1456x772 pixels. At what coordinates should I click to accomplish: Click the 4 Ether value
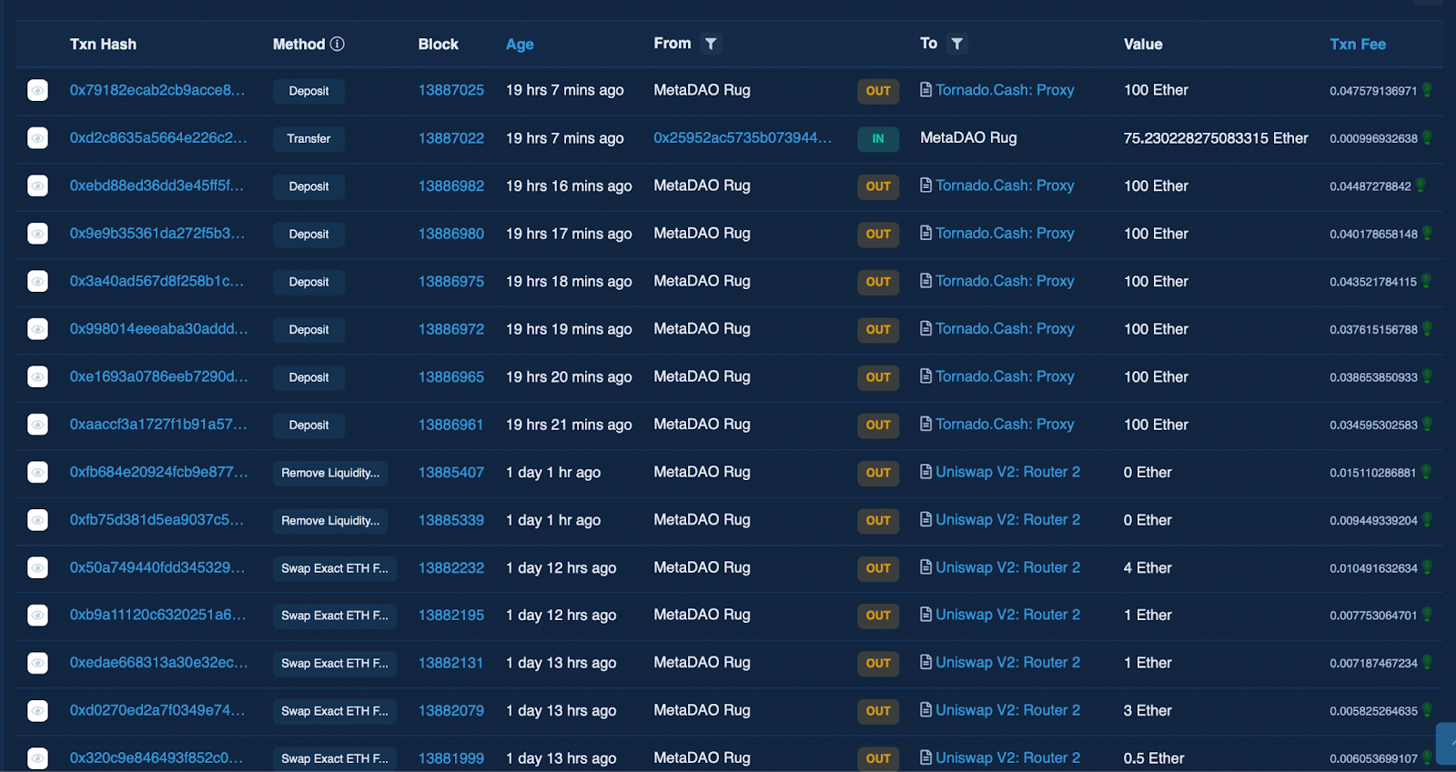(x=1148, y=567)
